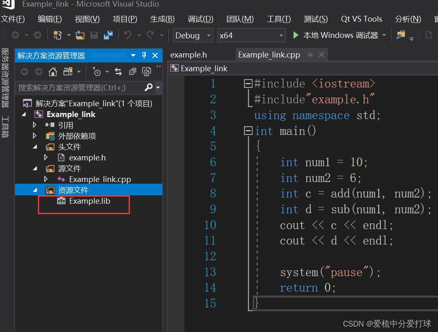Pin the Solution Explorer panel
Screen dimensions: 438x332
(x=144, y=55)
